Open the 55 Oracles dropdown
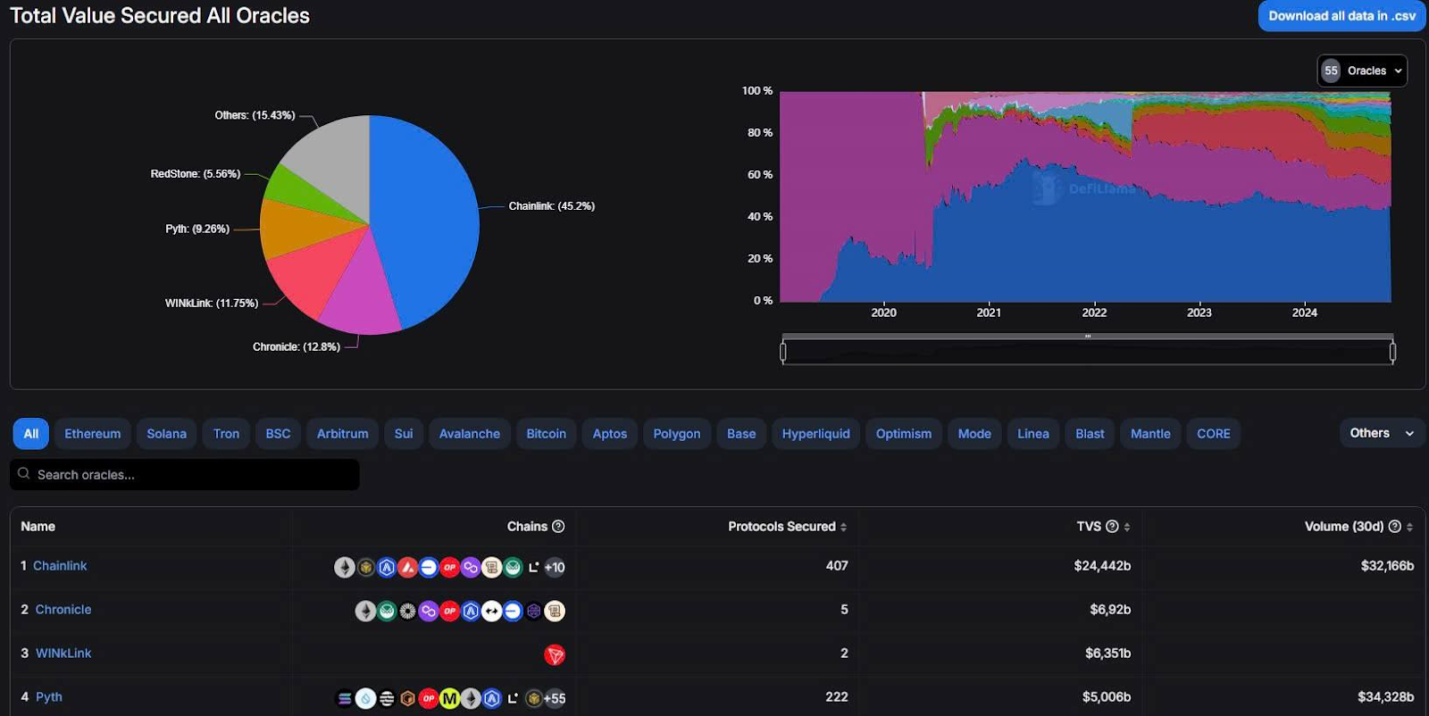The height and width of the screenshot is (716, 1429). pos(1362,71)
